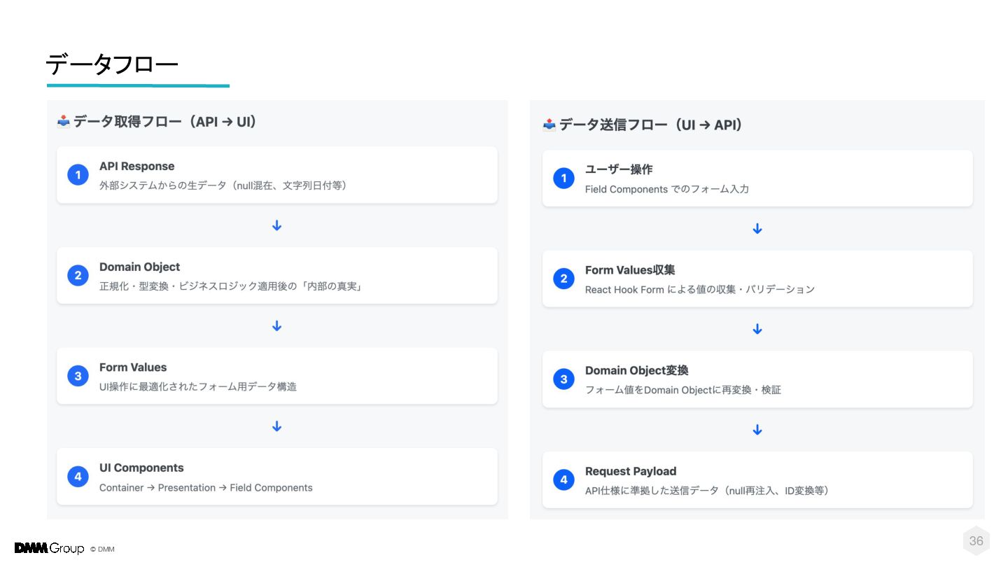Click the データ送信フロー（UI → API）heading

pyautogui.click(x=651, y=125)
